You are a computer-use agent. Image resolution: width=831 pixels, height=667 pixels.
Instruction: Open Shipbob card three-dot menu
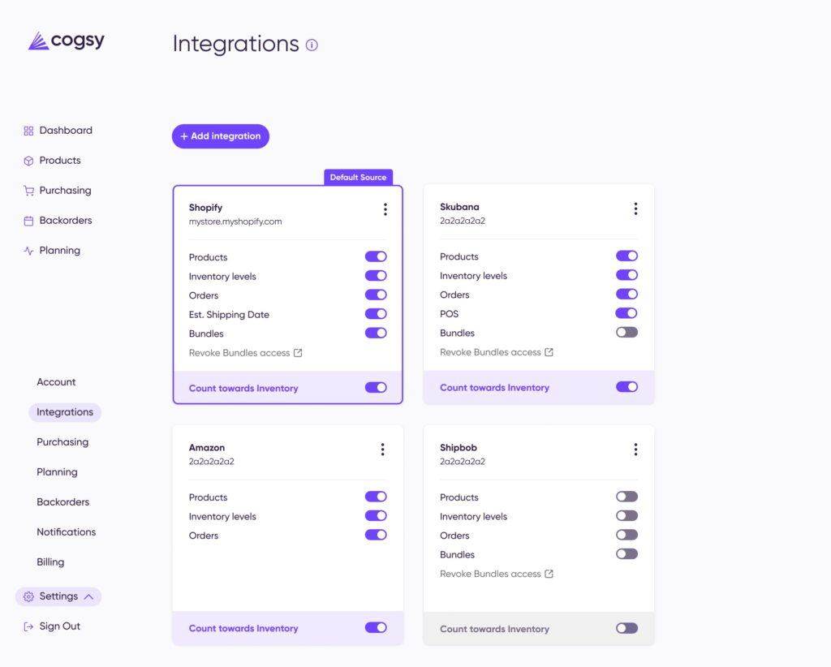click(635, 450)
